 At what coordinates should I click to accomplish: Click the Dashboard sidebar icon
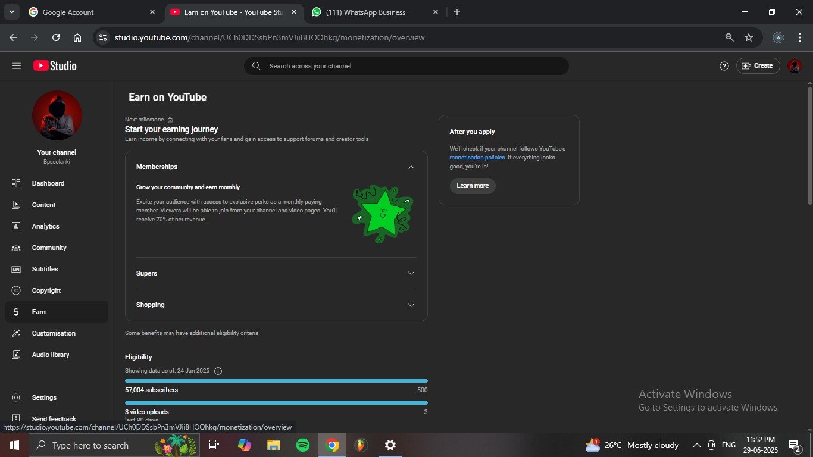coord(16,183)
